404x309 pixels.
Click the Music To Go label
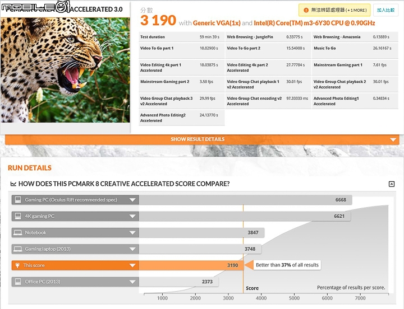(325, 48)
